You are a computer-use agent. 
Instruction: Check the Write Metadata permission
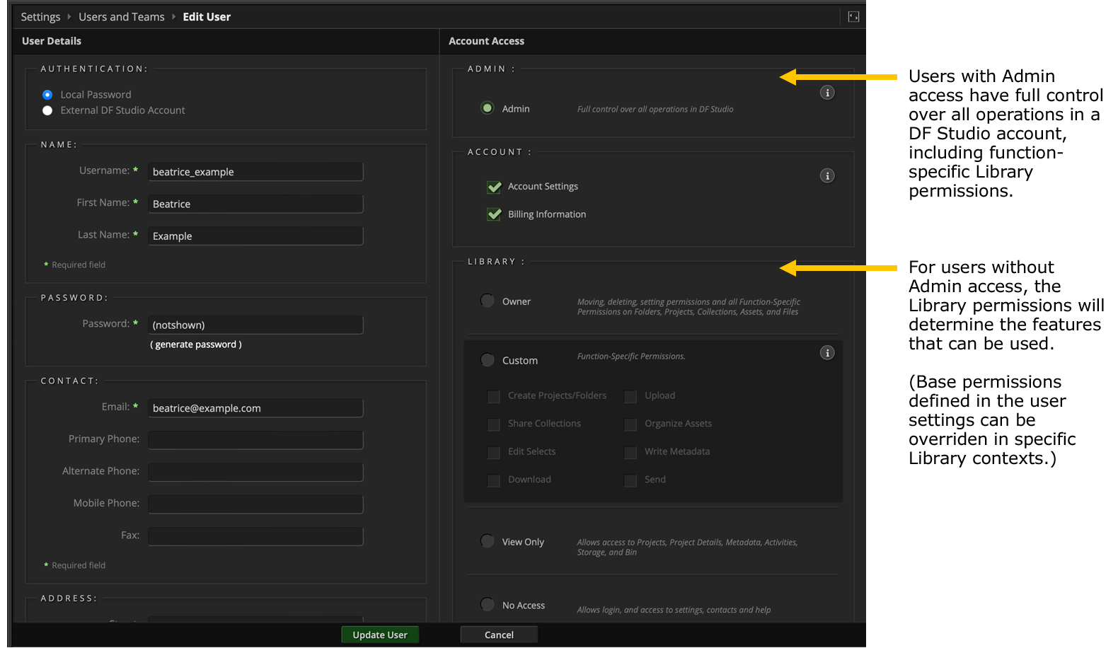[630, 452]
